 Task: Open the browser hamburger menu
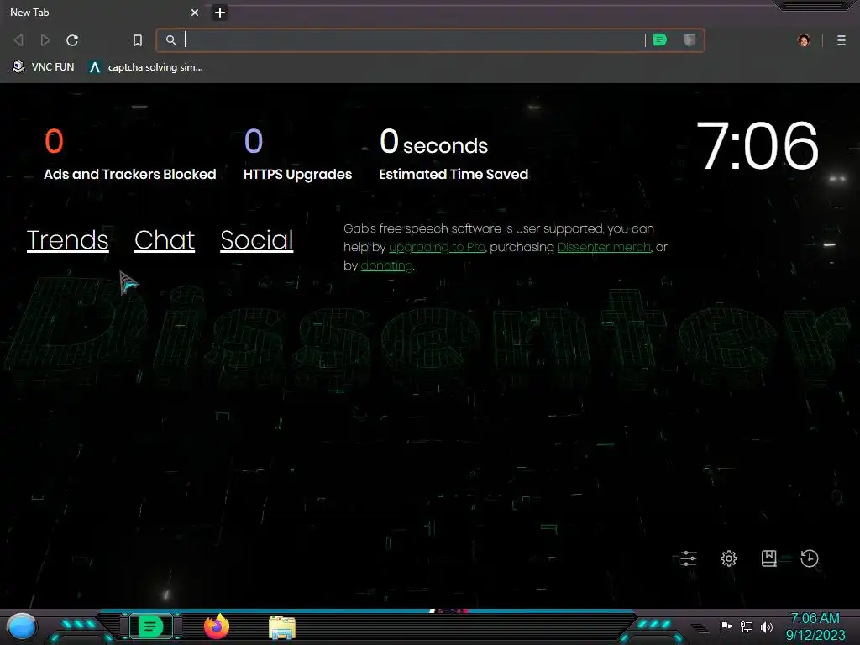[x=842, y=40]
